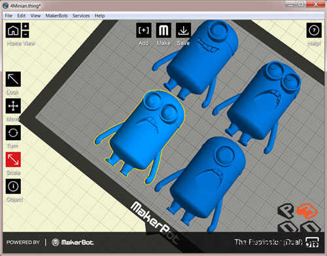The height and width of the screenshot is (256, 327).
Task: Open the Help question mark icon
Action: coord(314,30)
